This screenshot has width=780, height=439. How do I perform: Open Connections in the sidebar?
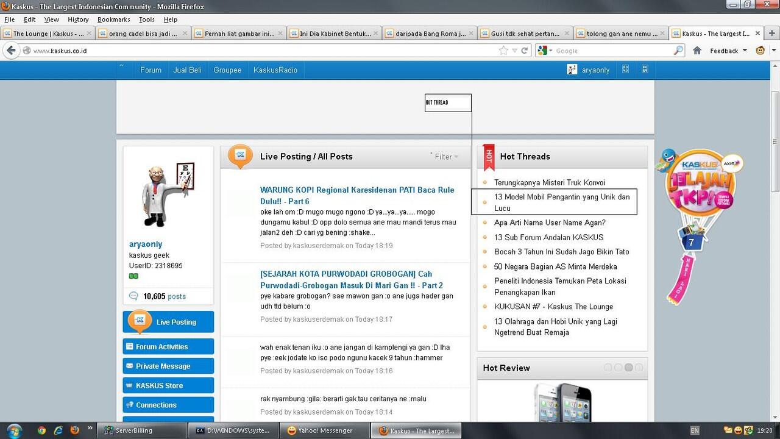tap(168, 405)
